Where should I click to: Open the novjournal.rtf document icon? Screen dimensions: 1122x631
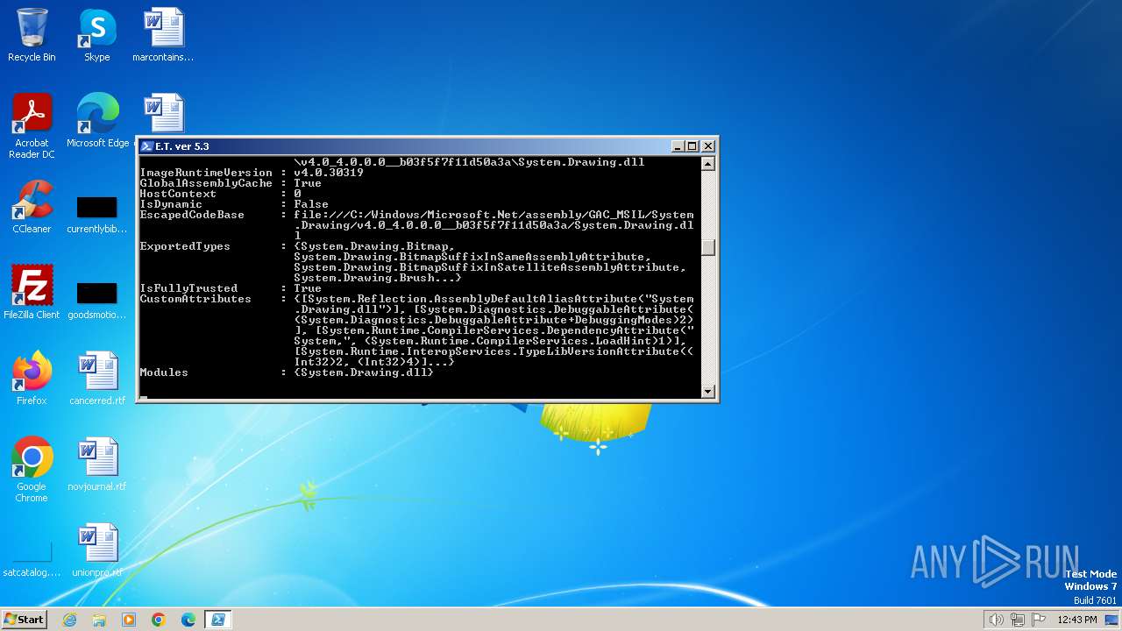coord(97,464)
